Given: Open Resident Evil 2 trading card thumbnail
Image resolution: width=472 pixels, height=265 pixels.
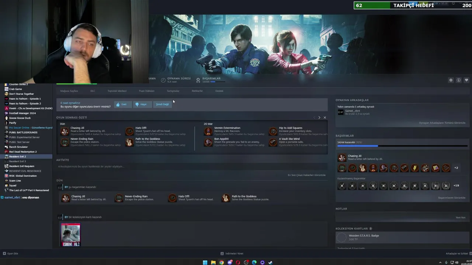Looking at the screenshot, I should click(x=70, y=234).
